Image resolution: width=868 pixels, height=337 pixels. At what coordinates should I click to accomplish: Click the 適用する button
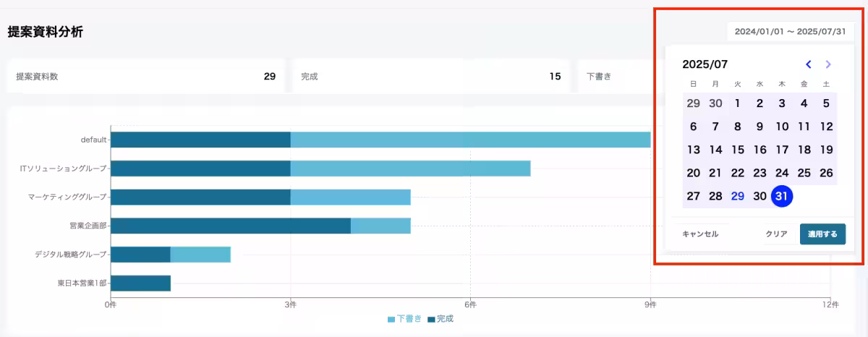(822, 234)
